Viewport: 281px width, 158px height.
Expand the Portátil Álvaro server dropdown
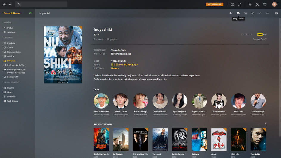point(13,13)
